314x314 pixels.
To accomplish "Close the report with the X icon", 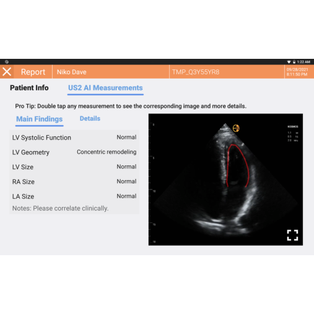I will 7,72.
